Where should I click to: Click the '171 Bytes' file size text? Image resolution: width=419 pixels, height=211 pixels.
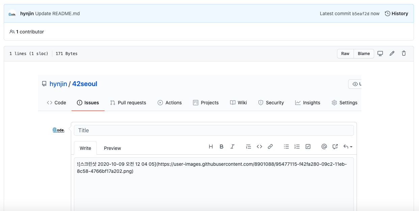click(66, 54)
